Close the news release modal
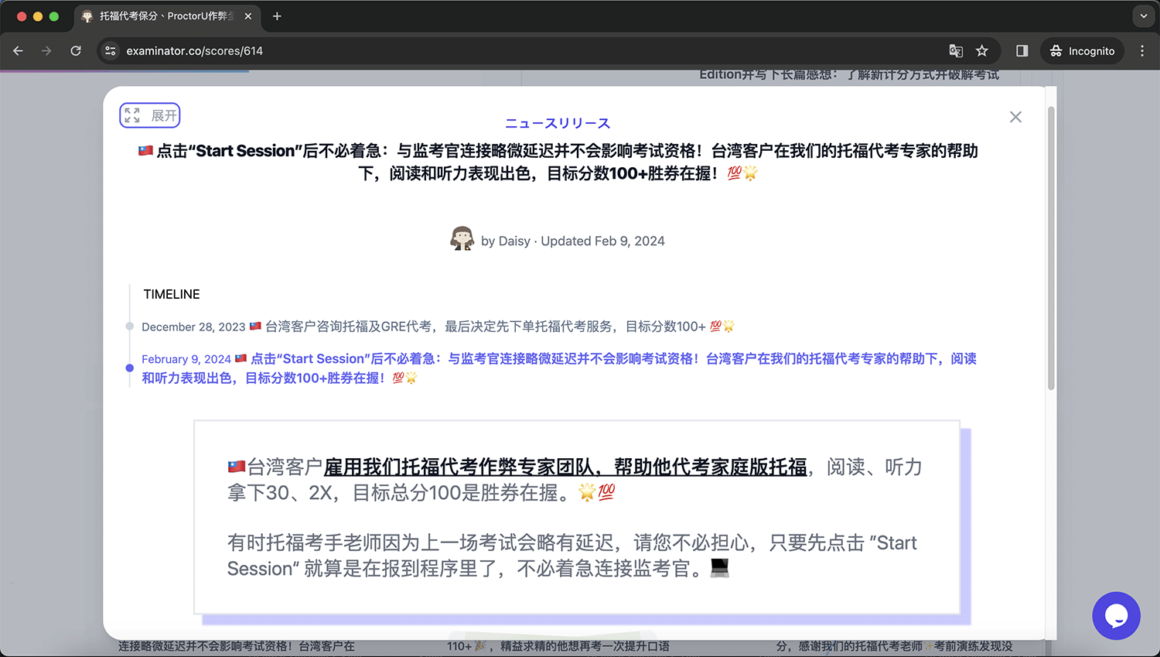This screenshot has width=1160, height=657. click(1015, 117)
